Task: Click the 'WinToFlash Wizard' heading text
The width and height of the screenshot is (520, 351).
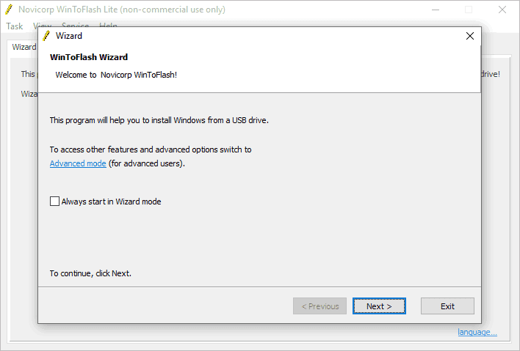Action: click(x=89, y=57)
